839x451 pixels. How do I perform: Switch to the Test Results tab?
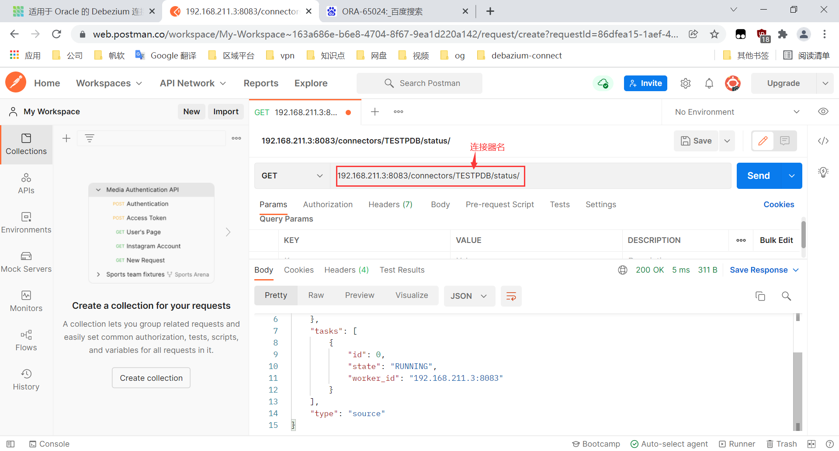[402, 270]
